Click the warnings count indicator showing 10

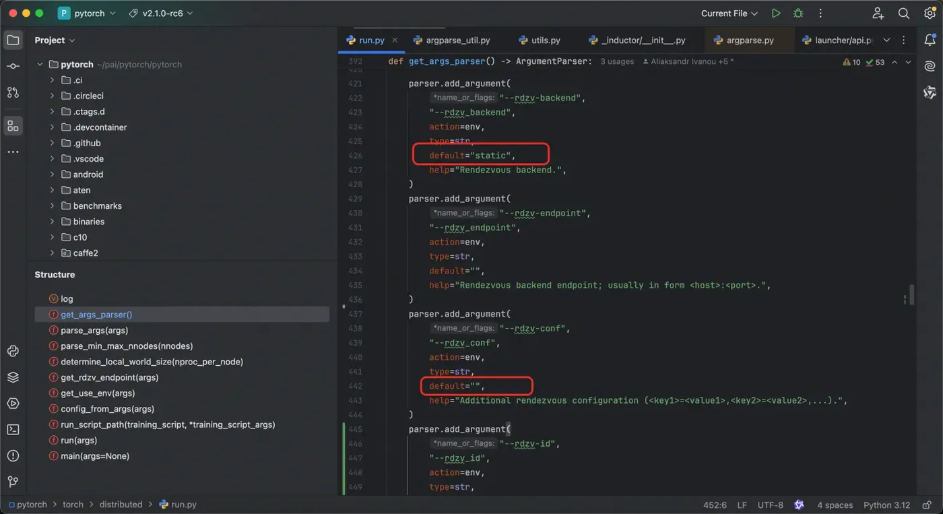coord(851,62)
